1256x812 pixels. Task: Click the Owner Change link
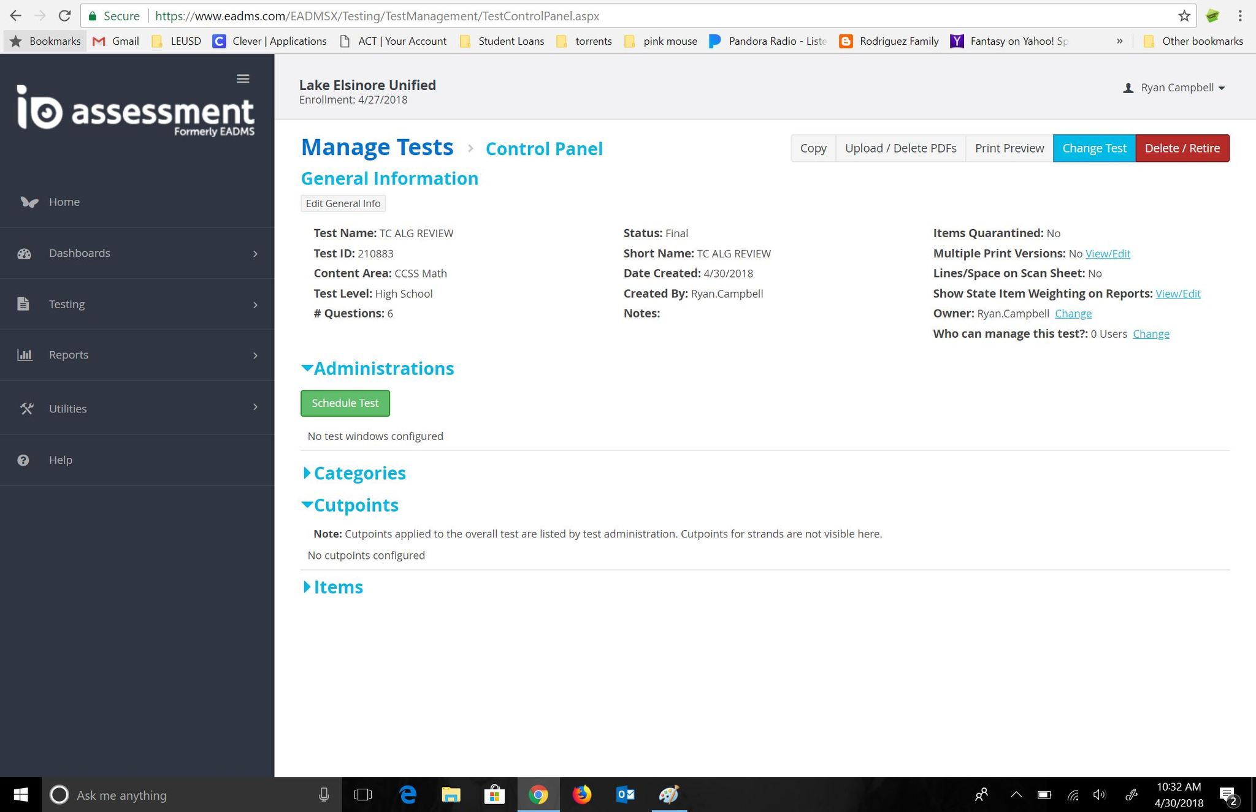pyautogui.click(x=1073, y=314)
